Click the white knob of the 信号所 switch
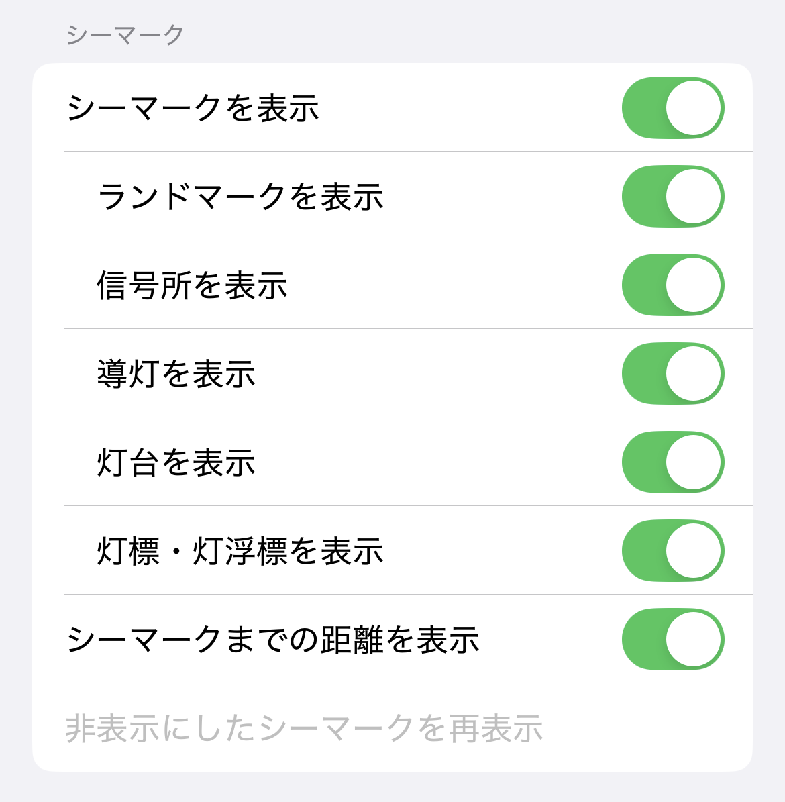Screen dimensions: 785x802 [694, 285]
